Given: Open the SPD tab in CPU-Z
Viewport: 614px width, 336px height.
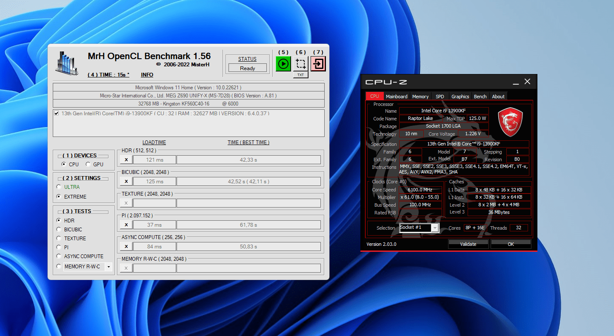Looking at the screenshot, I should 440,97.
